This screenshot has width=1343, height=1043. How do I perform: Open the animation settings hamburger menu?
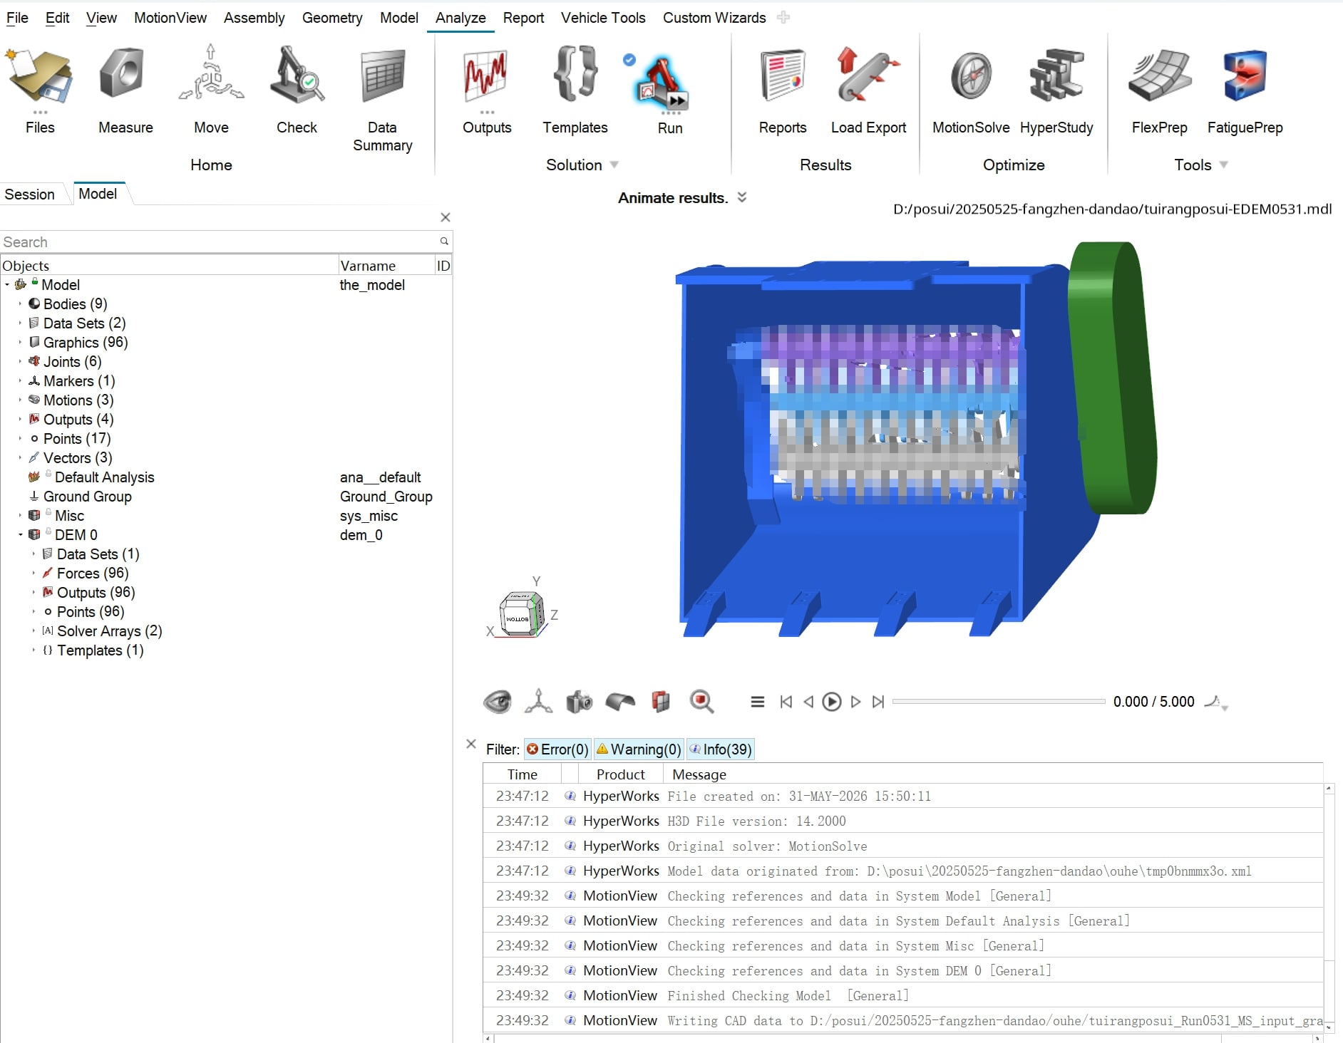click(757, 702)
